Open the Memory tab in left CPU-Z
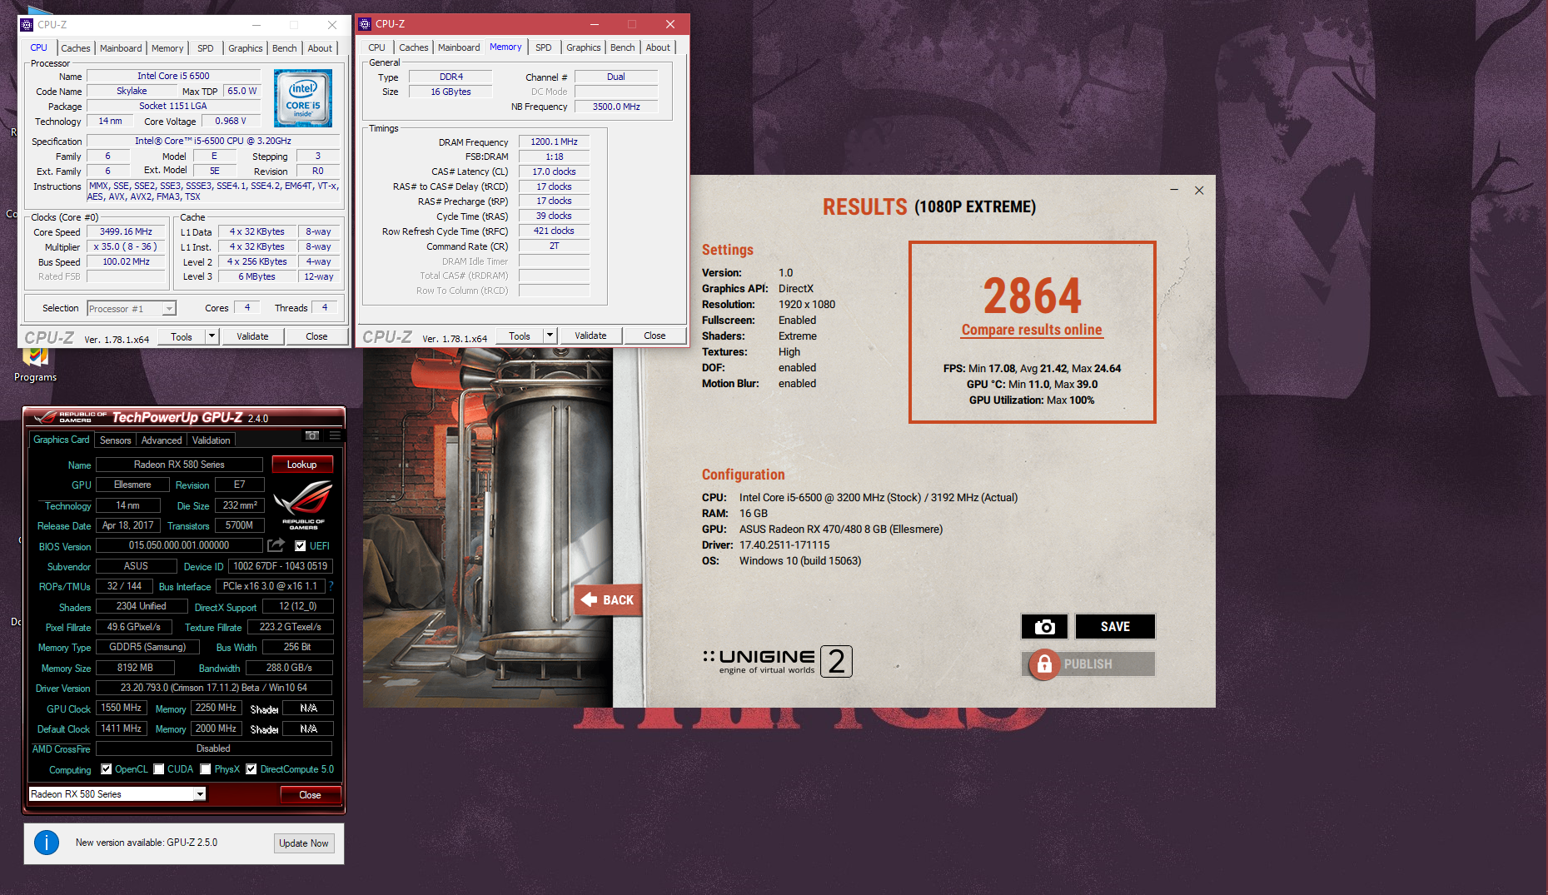The height and width of the screenshot is (895, 1548). coord(167,48)
